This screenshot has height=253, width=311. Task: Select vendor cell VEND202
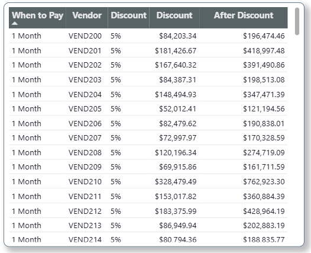coord(85,65)
